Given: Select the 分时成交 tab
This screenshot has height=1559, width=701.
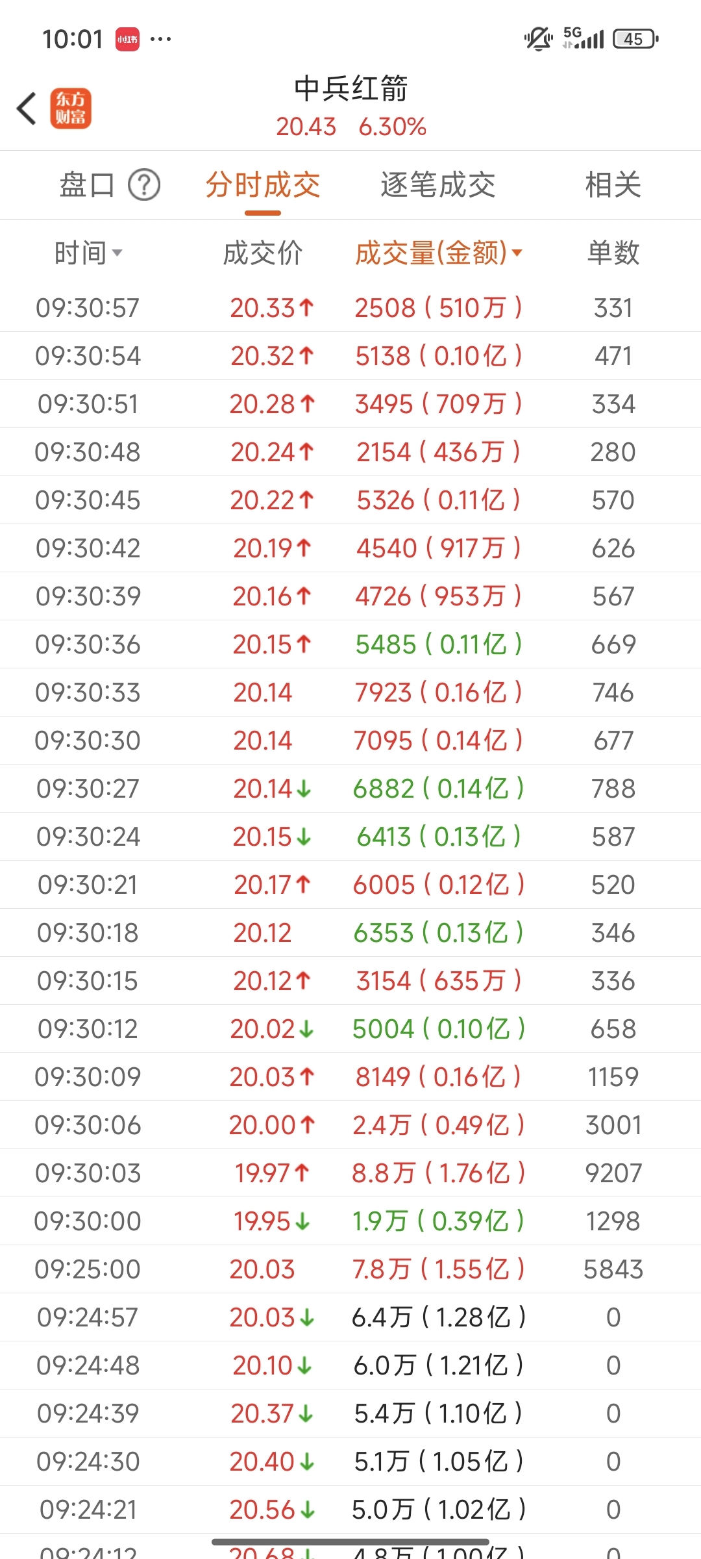Looking at the screenshot, I should [263, 185].
